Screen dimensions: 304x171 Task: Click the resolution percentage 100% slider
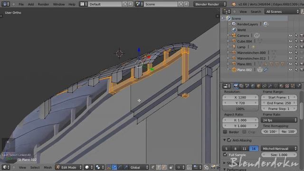[x=240, y=109]
